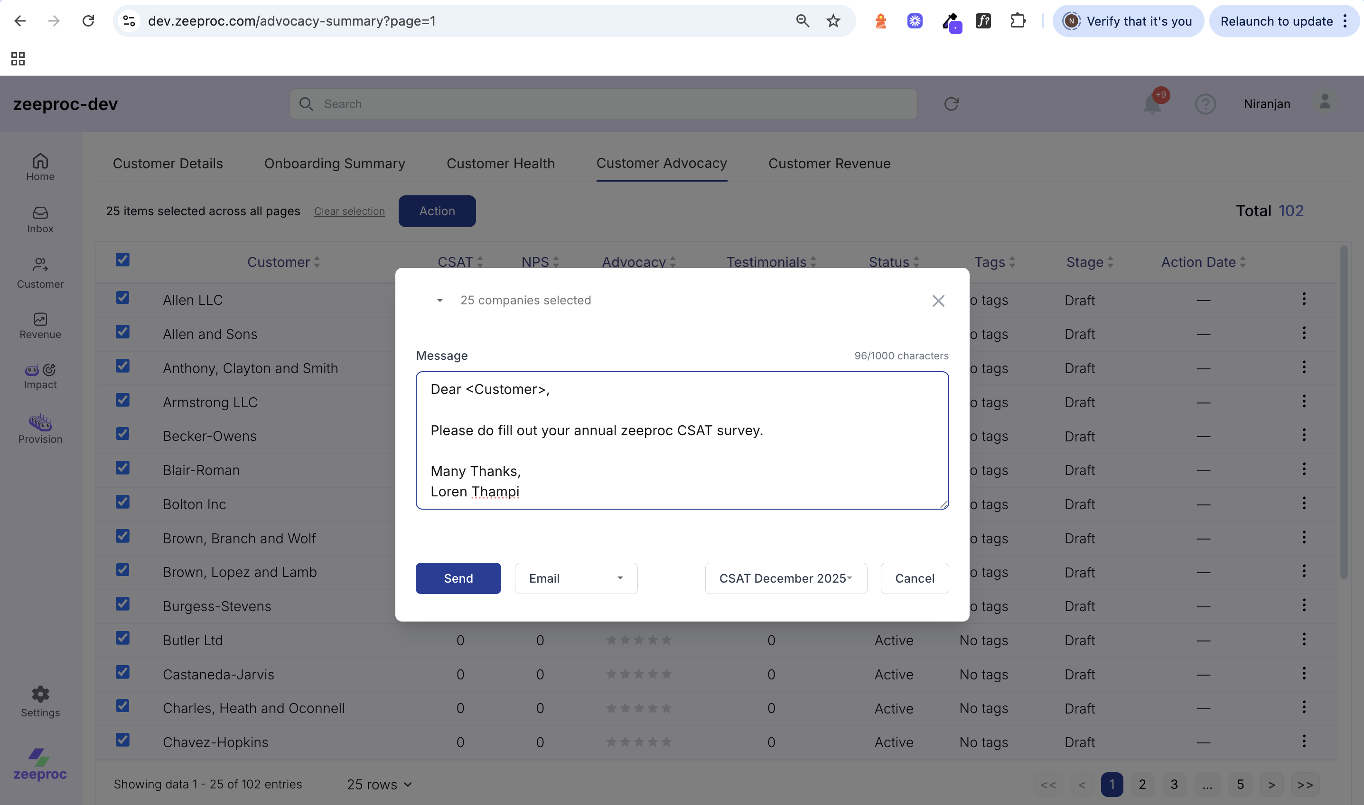Viewport: 1364px width, 805px height.
Task: Open the Home sidebar icon
Action: (40, 166)
